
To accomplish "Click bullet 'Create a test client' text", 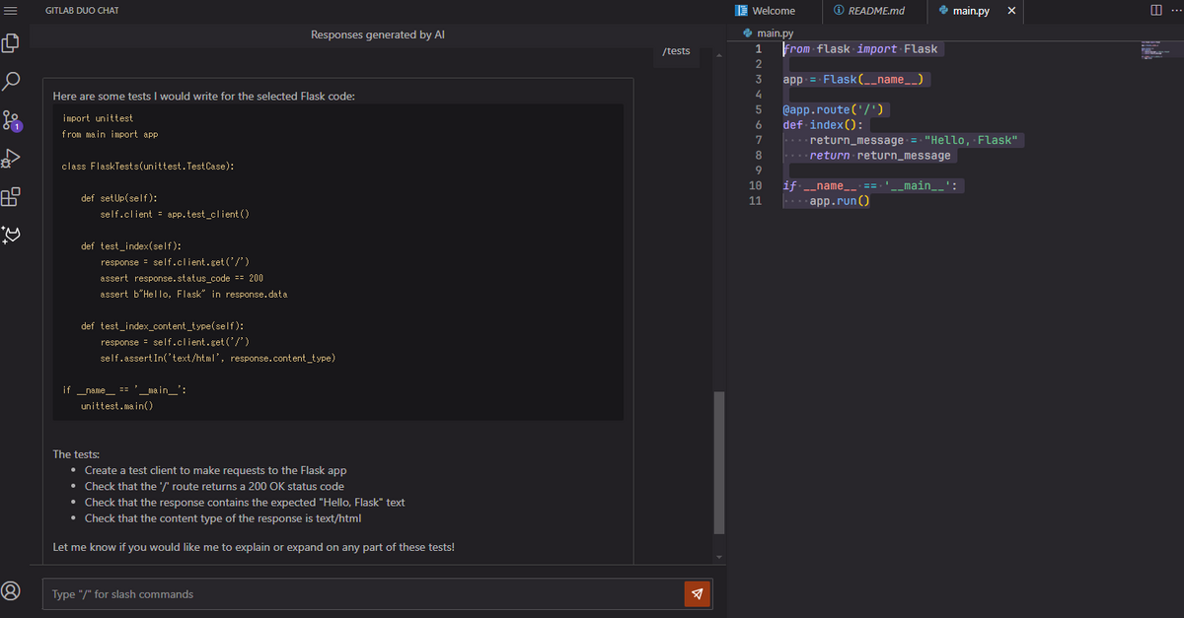I will point(215,470).
